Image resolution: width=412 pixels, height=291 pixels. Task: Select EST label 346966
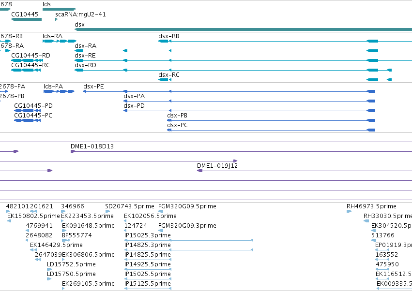[73, 206]
